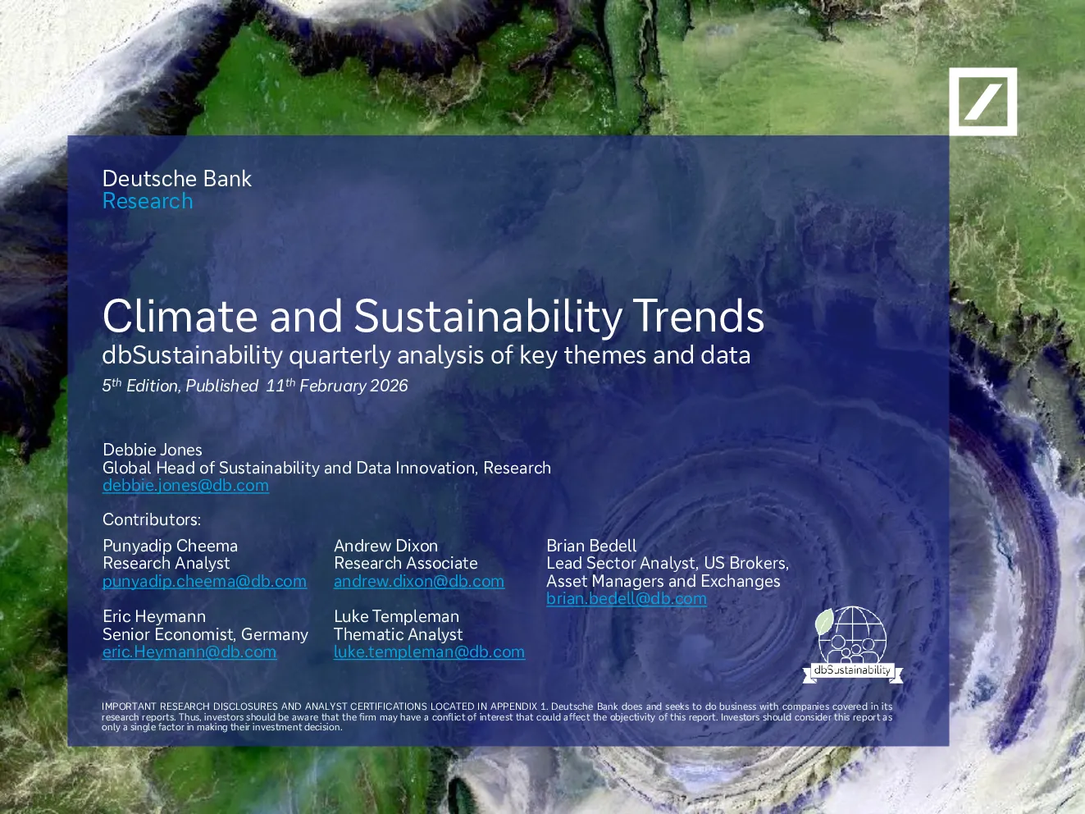Open the eric.Heymann@db.com email link

[189, 652]
